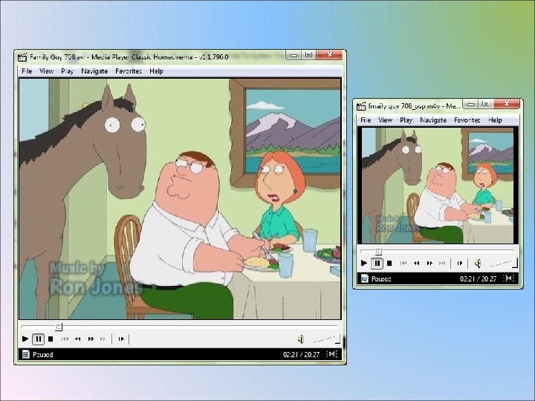This screenshot has height=401, width=535.
Task: Play video in the Family Guy 708.avi window
Action: click(25, 339)
